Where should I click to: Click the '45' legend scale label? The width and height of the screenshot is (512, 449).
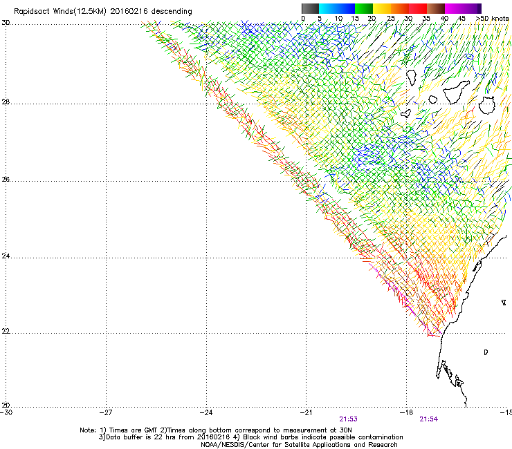coord(461,19)
